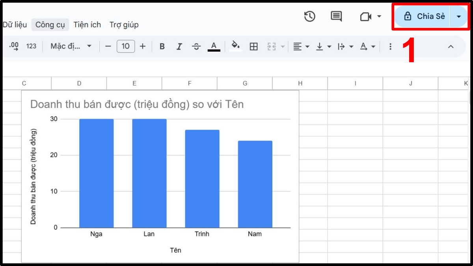The image size is (473, 266).
Task: Open the text color picker
Action: 213,46
